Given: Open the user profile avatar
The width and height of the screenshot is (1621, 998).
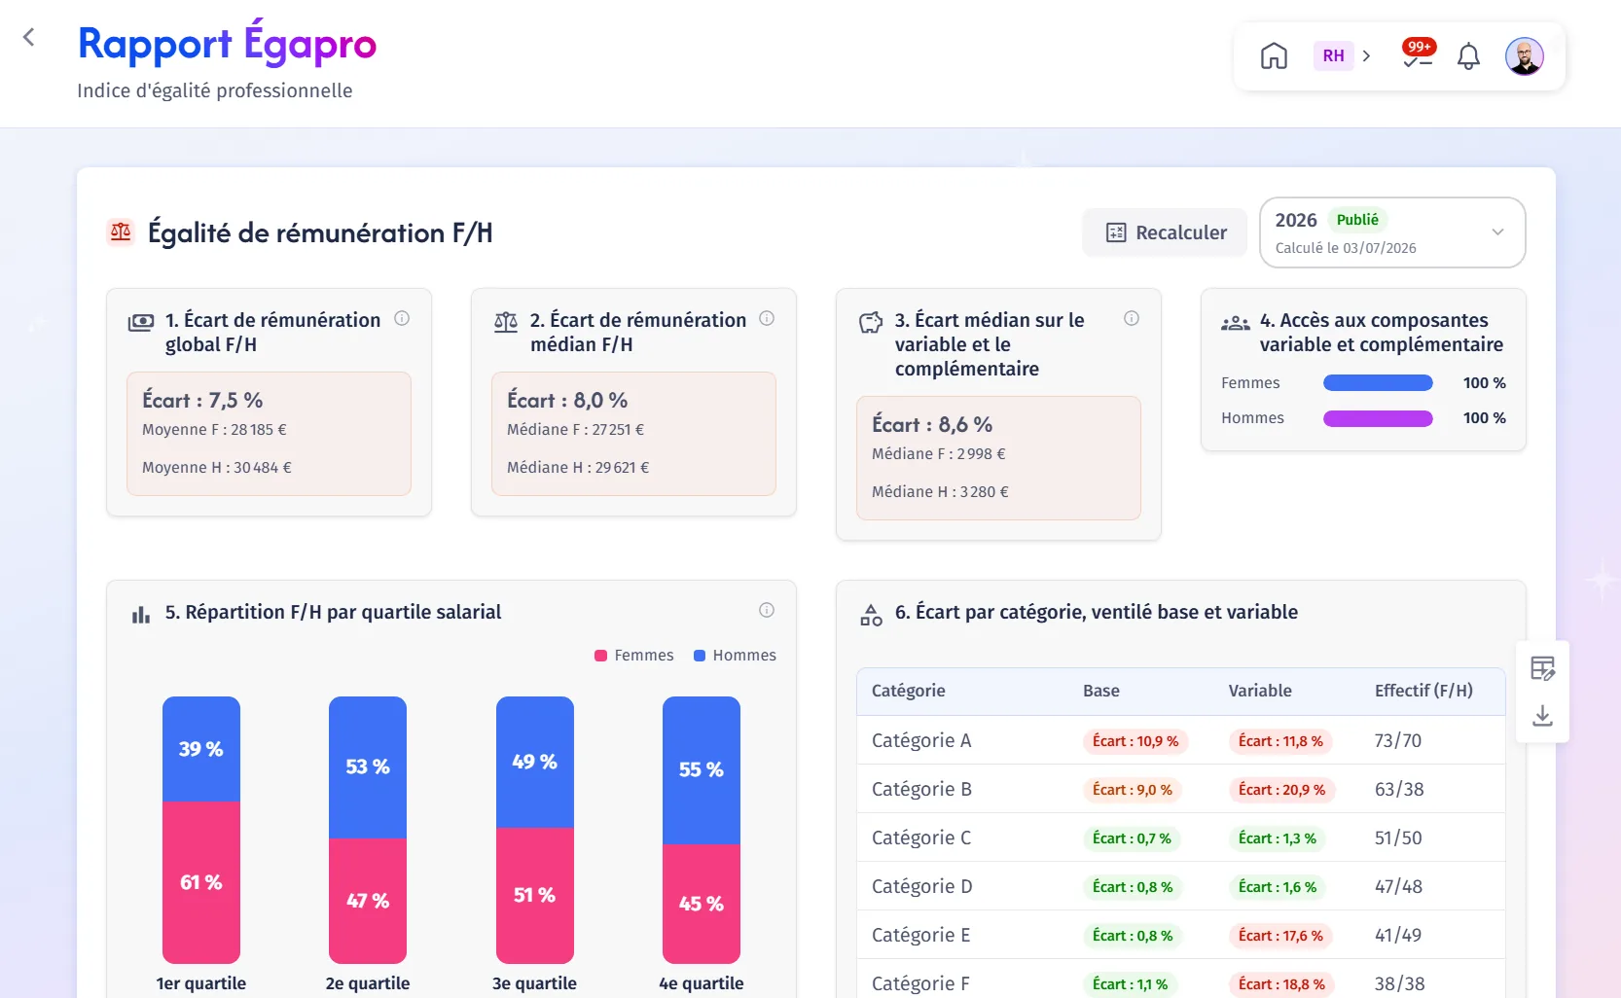Looking at the screenshot, I should (1525, 56).
